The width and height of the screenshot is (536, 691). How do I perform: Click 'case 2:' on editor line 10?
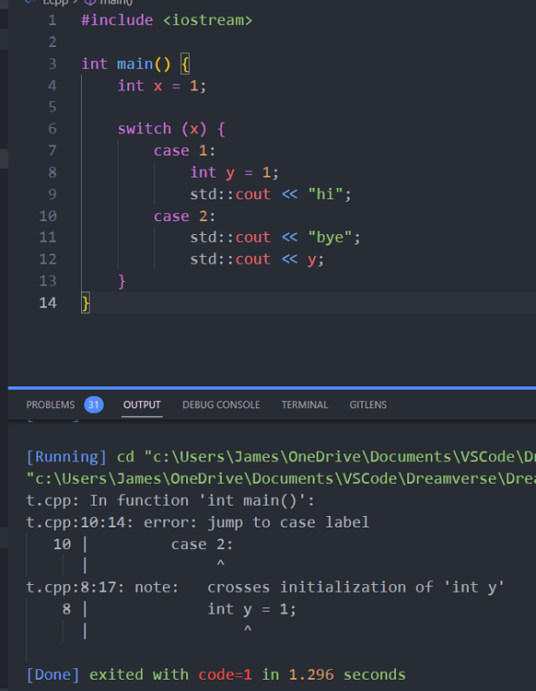[x=184, y=216]
